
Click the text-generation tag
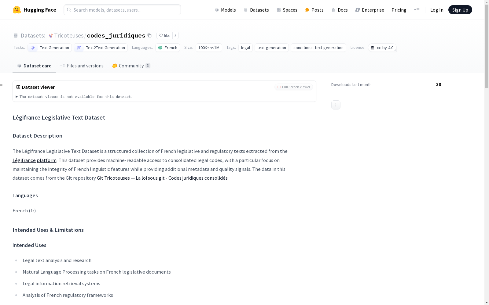pyautogui.click(x=272, y=48)
